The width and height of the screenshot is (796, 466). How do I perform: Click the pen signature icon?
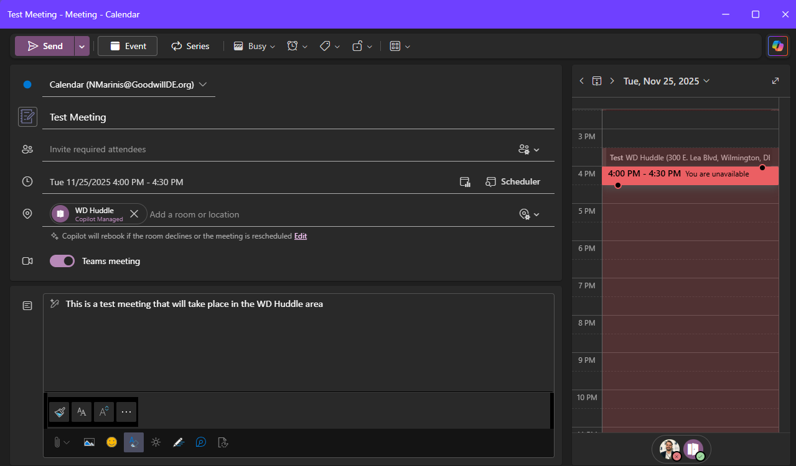click(x=178, y=442)
